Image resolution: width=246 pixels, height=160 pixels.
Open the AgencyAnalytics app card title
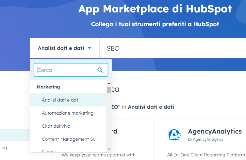click(x=215, y=131)
